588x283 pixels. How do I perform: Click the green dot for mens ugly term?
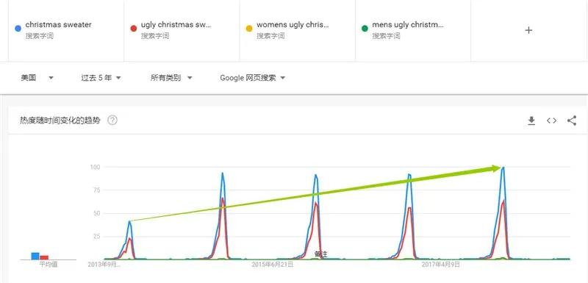pyautogui.click(x=365, y=29)
